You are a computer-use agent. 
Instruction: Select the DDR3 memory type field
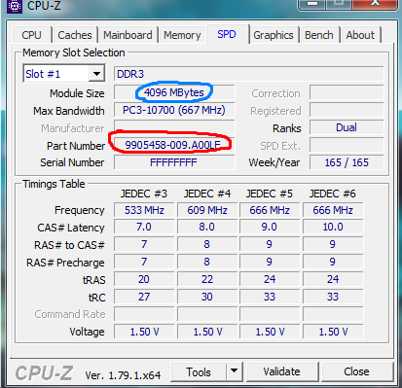[x=248, y=74]
